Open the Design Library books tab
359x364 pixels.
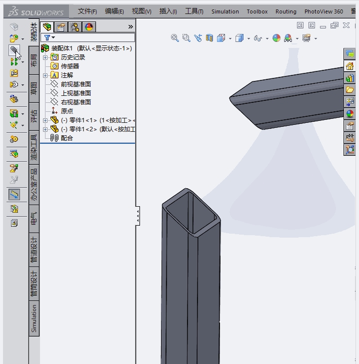pyautogui.click(x=349, y=78)
